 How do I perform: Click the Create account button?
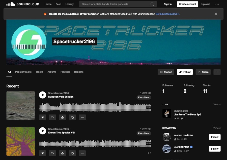(x=187, y=4)
